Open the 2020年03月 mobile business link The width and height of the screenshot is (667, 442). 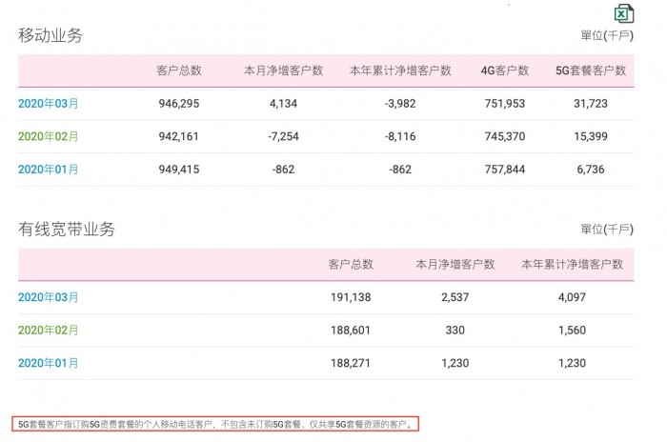pyautogui.click(x=49, y=103)
